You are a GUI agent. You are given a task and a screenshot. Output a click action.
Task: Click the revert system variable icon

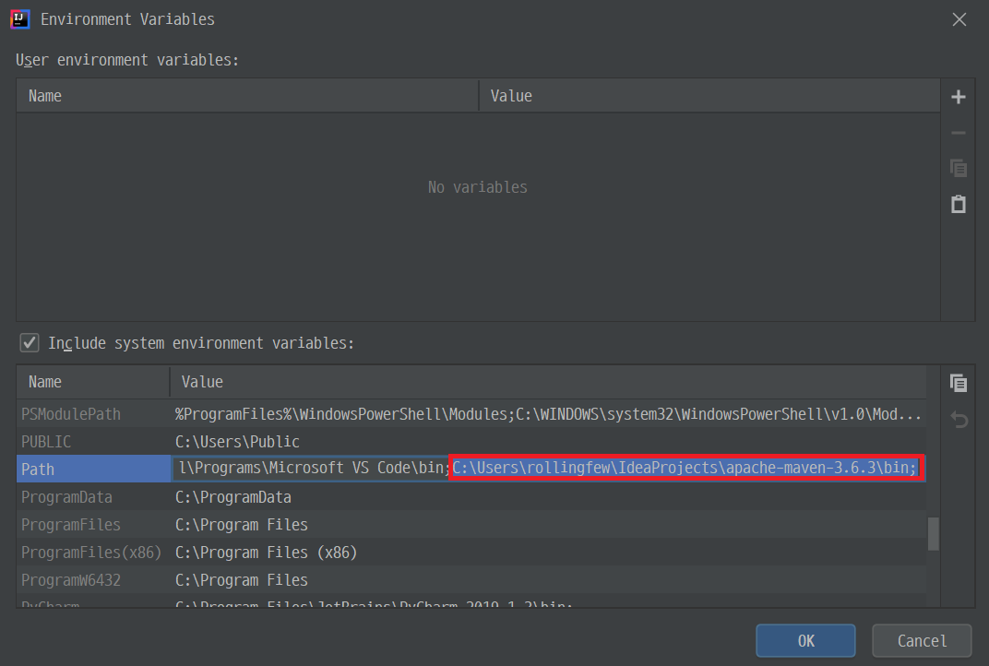[959, 420]
